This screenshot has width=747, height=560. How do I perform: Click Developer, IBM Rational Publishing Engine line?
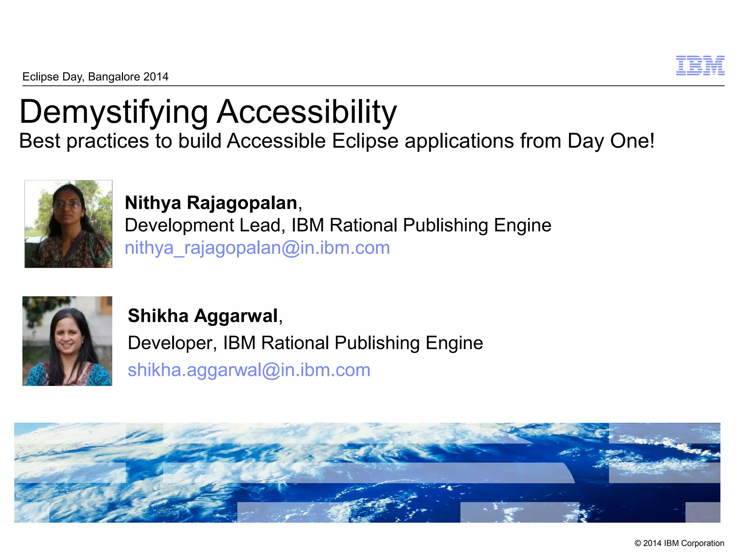305,343
